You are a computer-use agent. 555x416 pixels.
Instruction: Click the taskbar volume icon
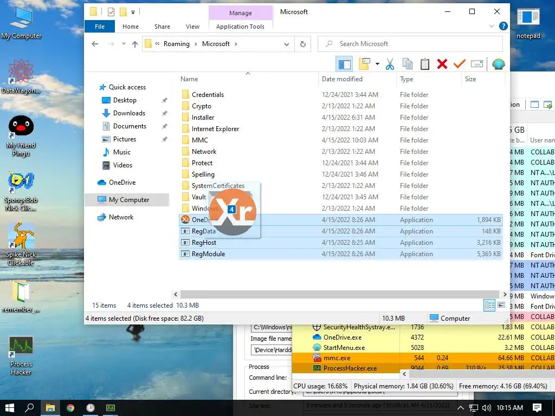click(x=487, y=408)
